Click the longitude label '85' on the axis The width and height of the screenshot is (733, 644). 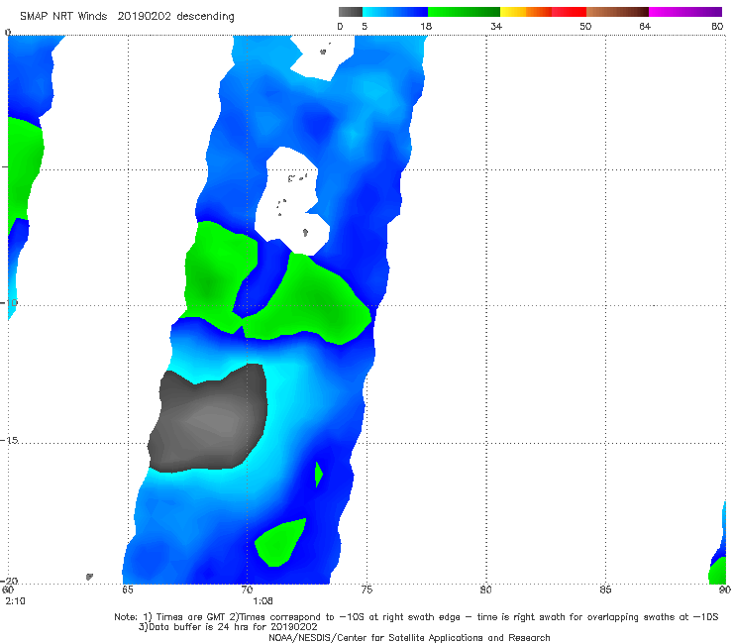point(605,590)
